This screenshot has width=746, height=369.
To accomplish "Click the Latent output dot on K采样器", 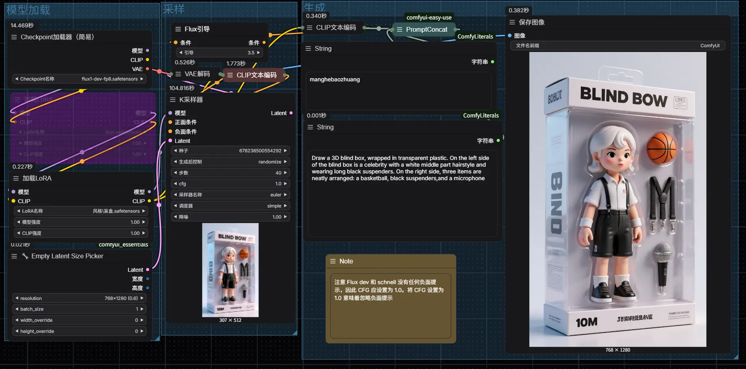I will (291, 113).
